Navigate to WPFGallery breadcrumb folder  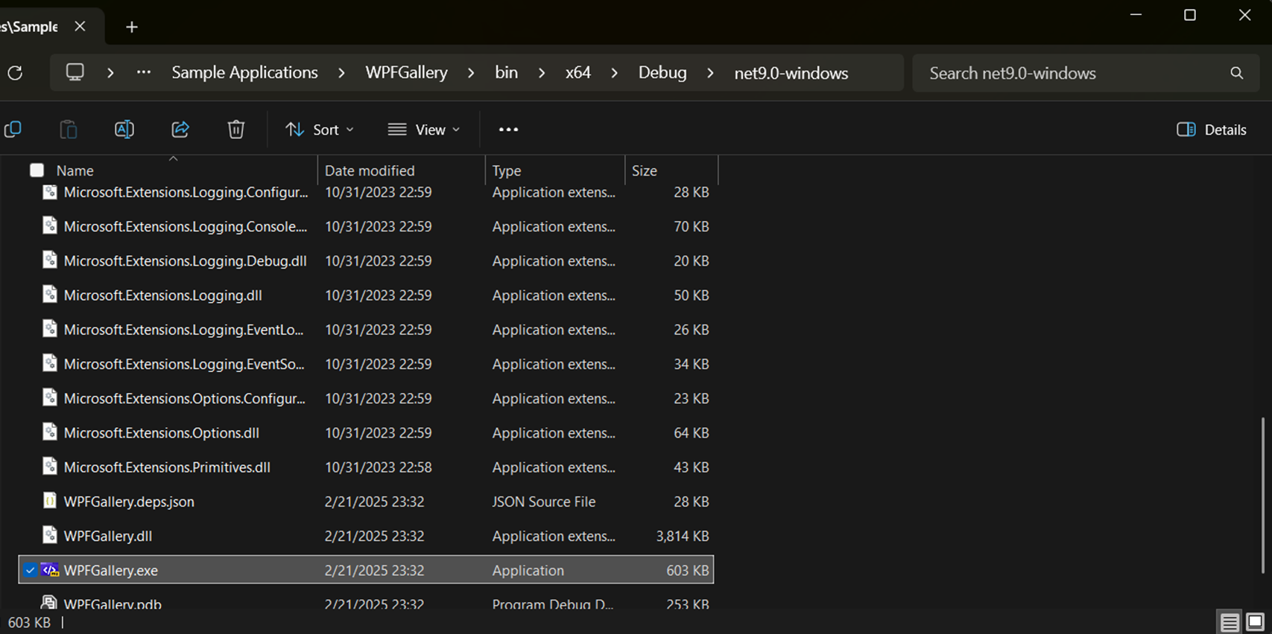pyautogui.click(x=406, y=73)
